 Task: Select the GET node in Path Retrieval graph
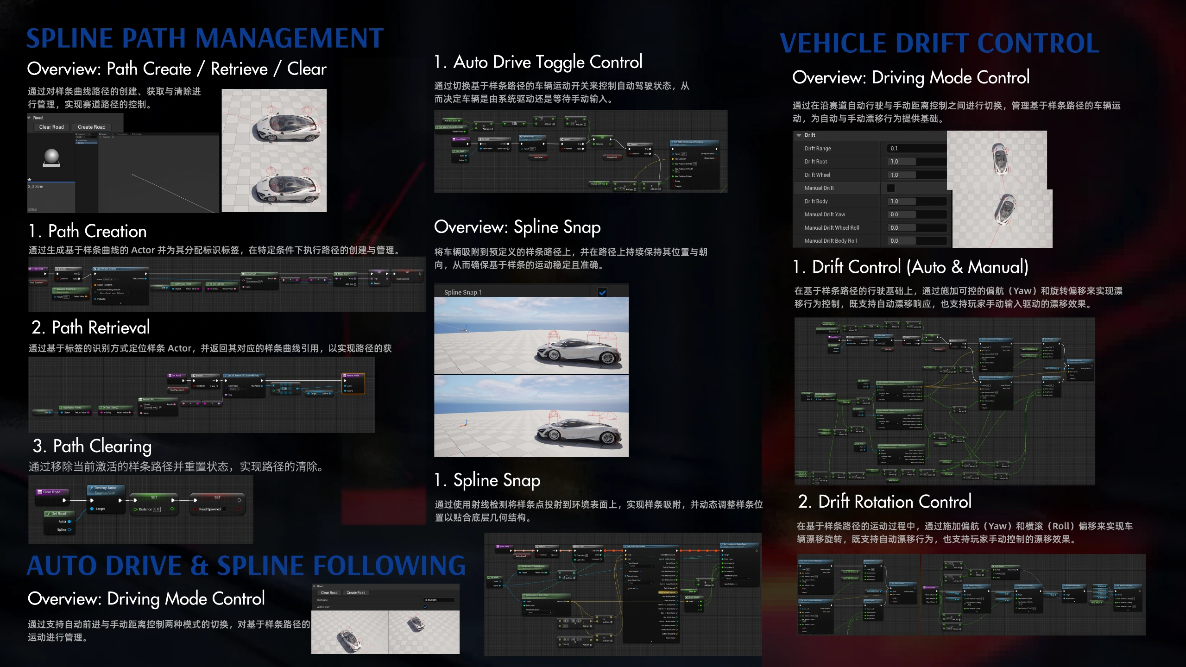285,389
